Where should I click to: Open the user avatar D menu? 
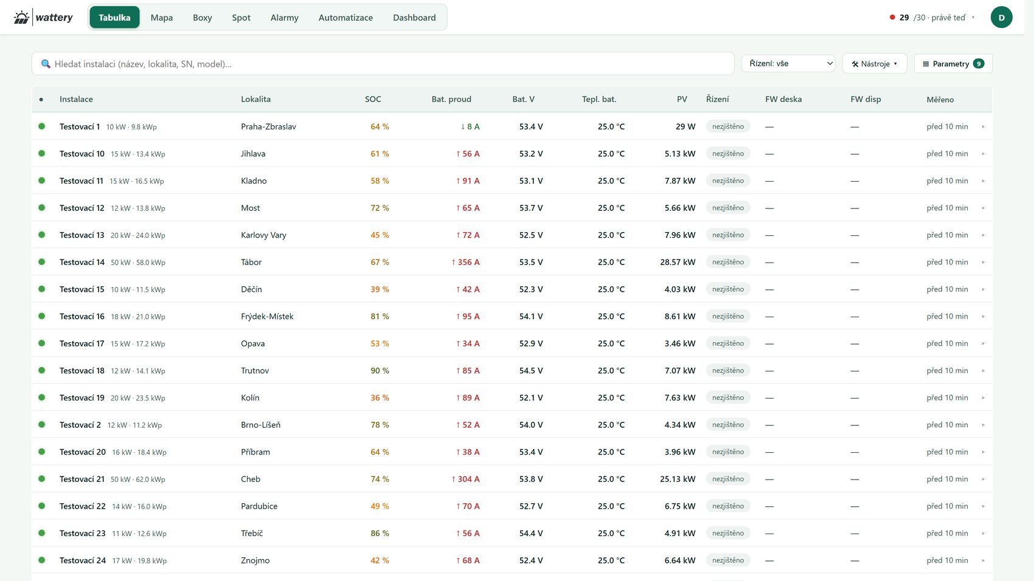1001,18
